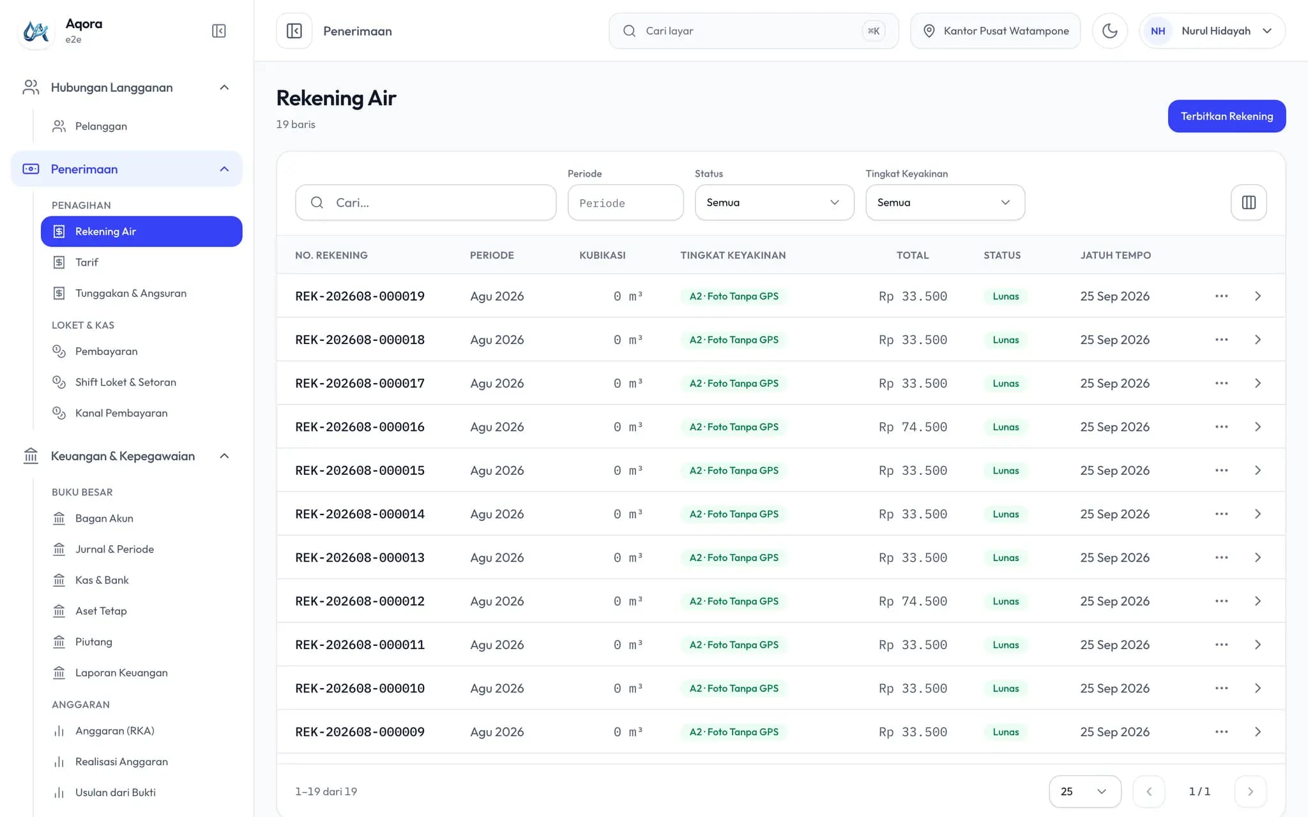Switch to dark mode moon icon

(x=1110, y=31)
